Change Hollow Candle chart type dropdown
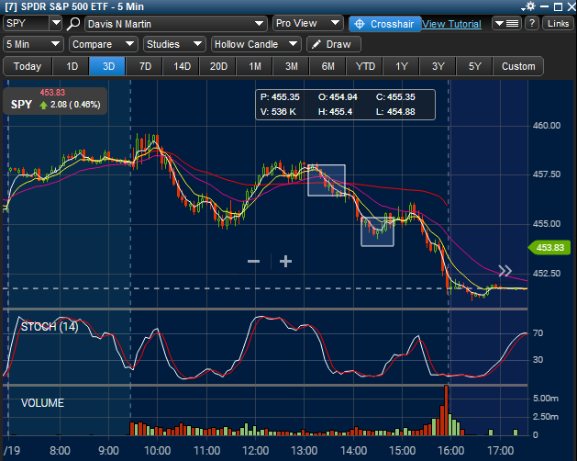 pyautogui.click(x=256, y=44)
